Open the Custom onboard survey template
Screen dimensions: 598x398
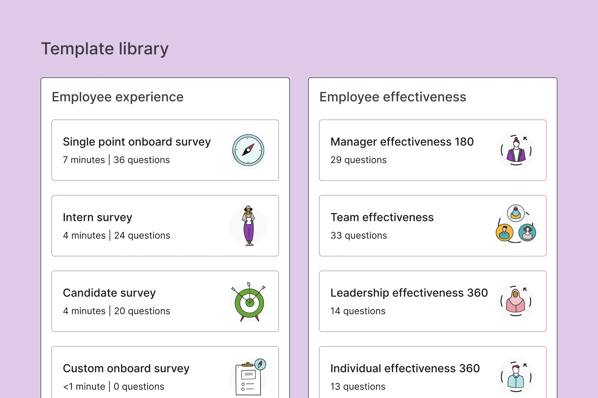126,369
